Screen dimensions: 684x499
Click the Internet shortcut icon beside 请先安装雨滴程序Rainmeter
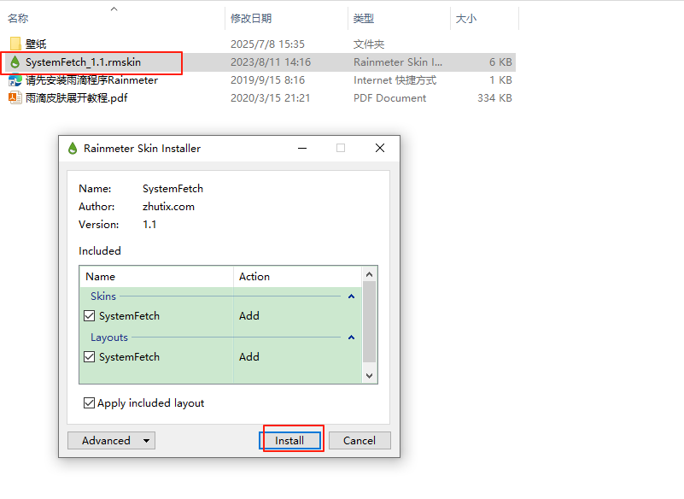pyautogui.click(x=14, y=81)
